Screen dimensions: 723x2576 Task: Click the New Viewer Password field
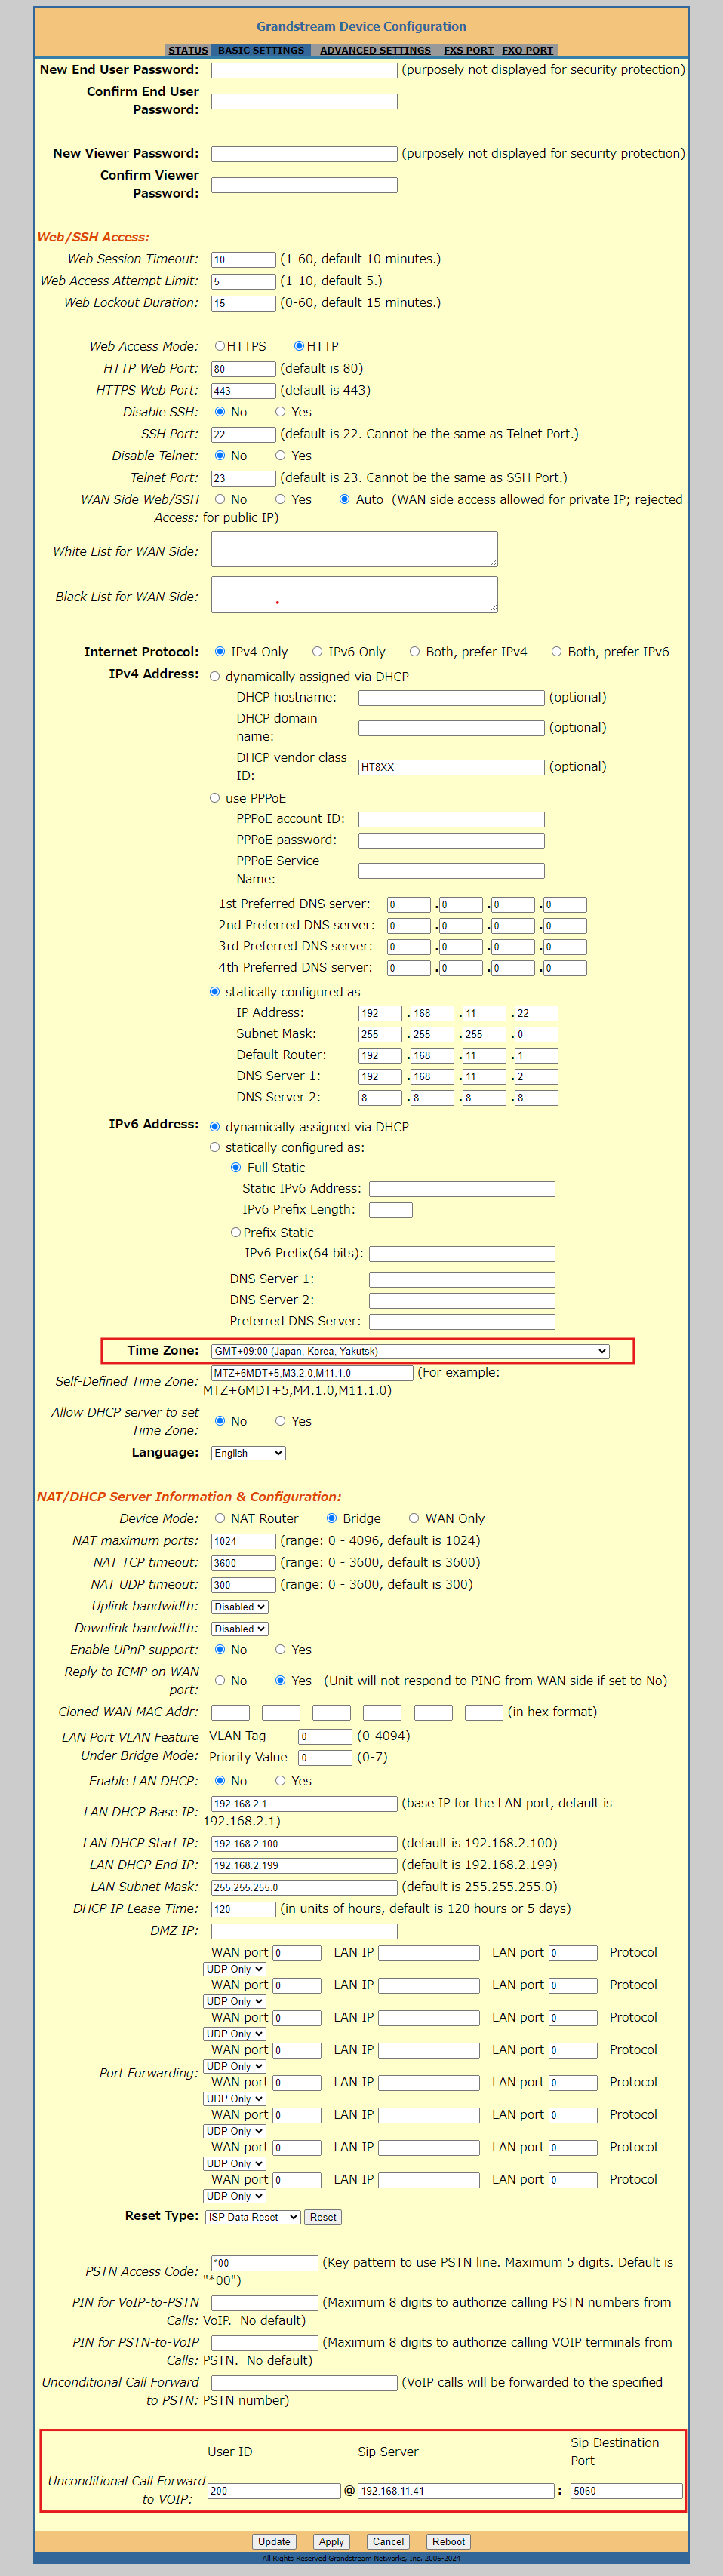pos(304,154)
